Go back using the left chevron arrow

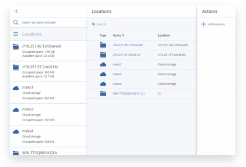tap(17, 11)
